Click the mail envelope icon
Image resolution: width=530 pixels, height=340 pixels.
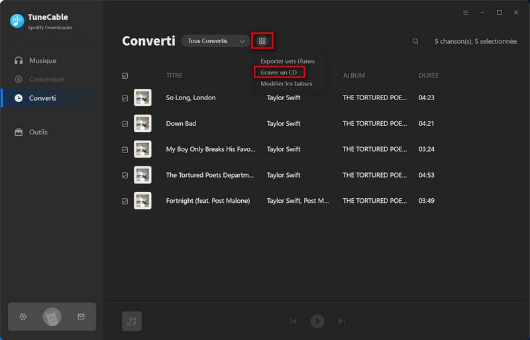tap(81, 317)
